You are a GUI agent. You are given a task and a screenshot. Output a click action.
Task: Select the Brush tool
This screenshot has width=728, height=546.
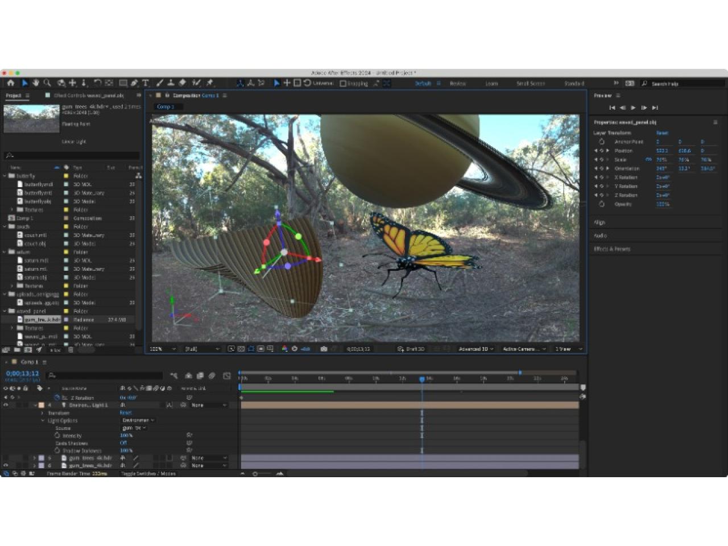click(160, 83)
